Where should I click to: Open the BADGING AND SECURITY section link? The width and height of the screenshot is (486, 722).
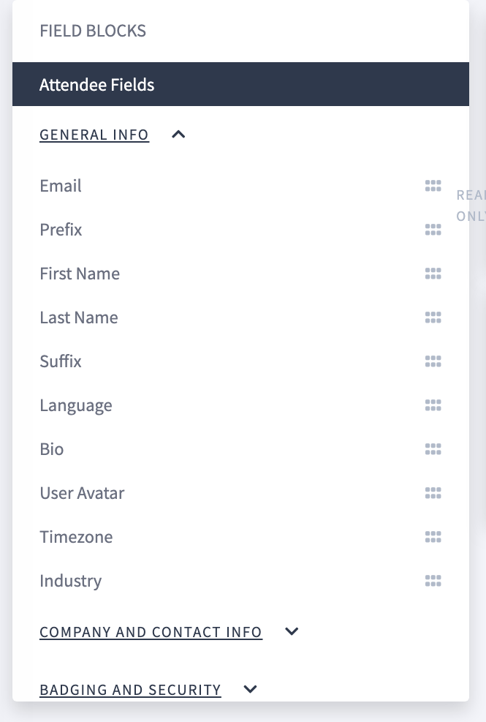point(130,690)
